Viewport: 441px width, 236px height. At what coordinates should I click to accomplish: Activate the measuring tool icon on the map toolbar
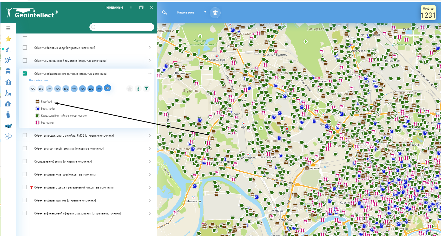(164, 12)
